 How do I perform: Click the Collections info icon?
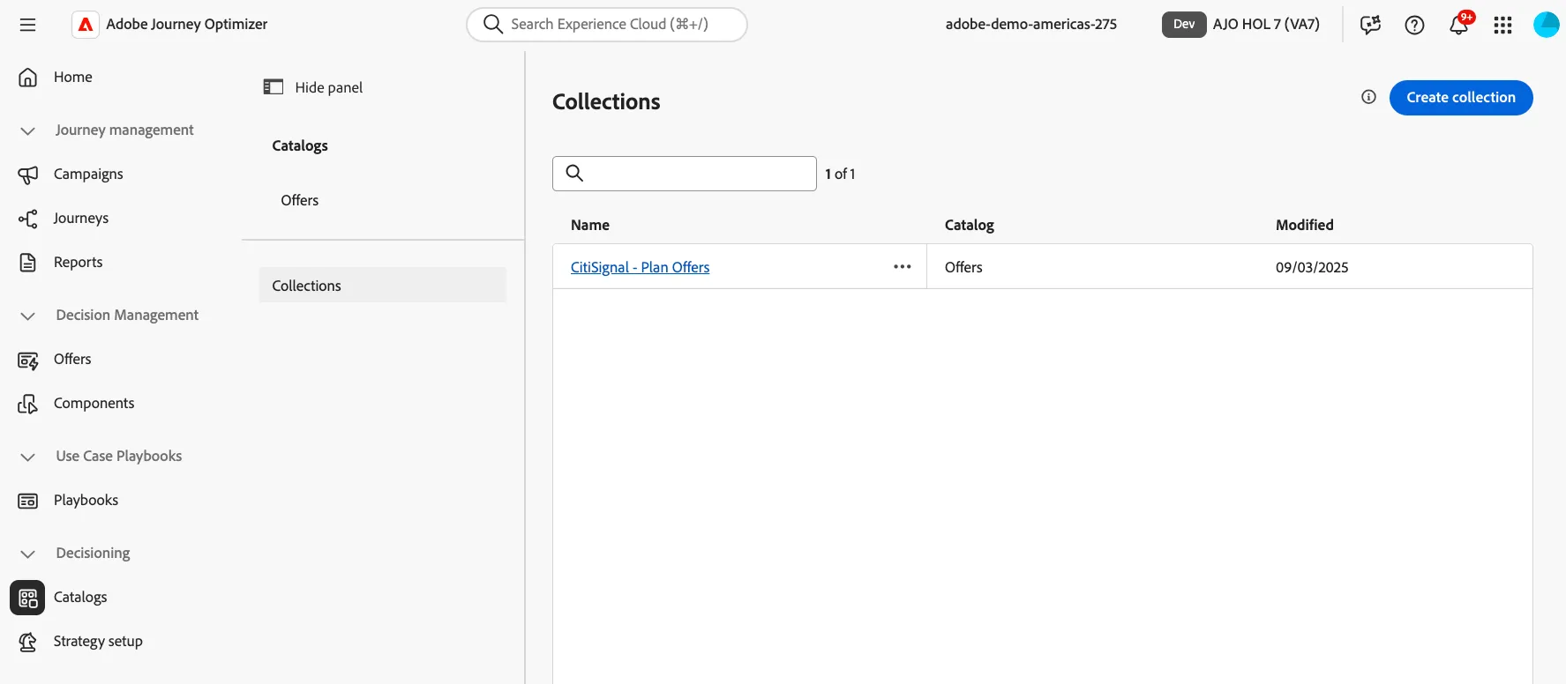[1368, 97]
